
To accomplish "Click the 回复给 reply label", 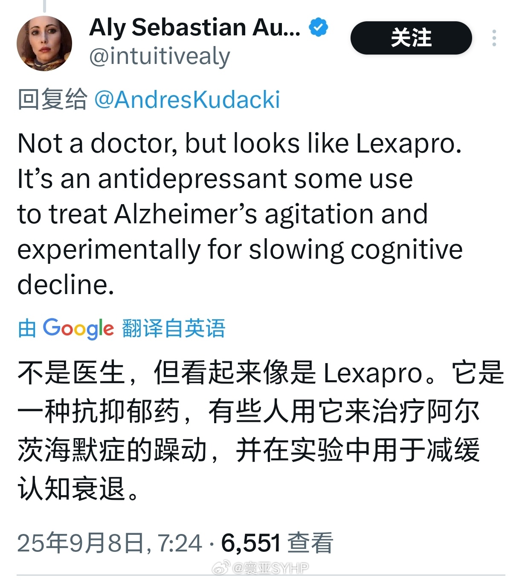I will (52, 100).
